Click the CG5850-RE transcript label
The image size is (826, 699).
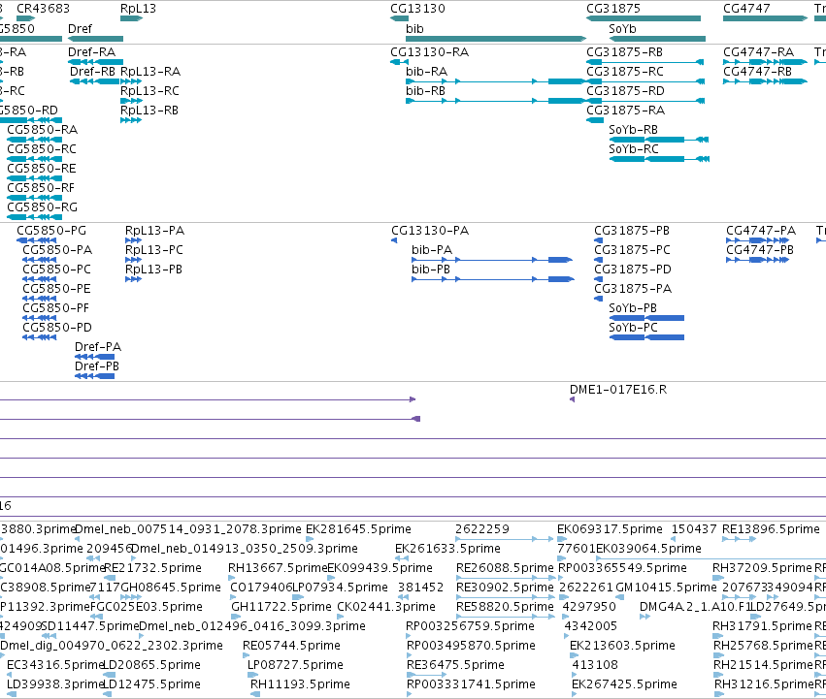(42, 169)
